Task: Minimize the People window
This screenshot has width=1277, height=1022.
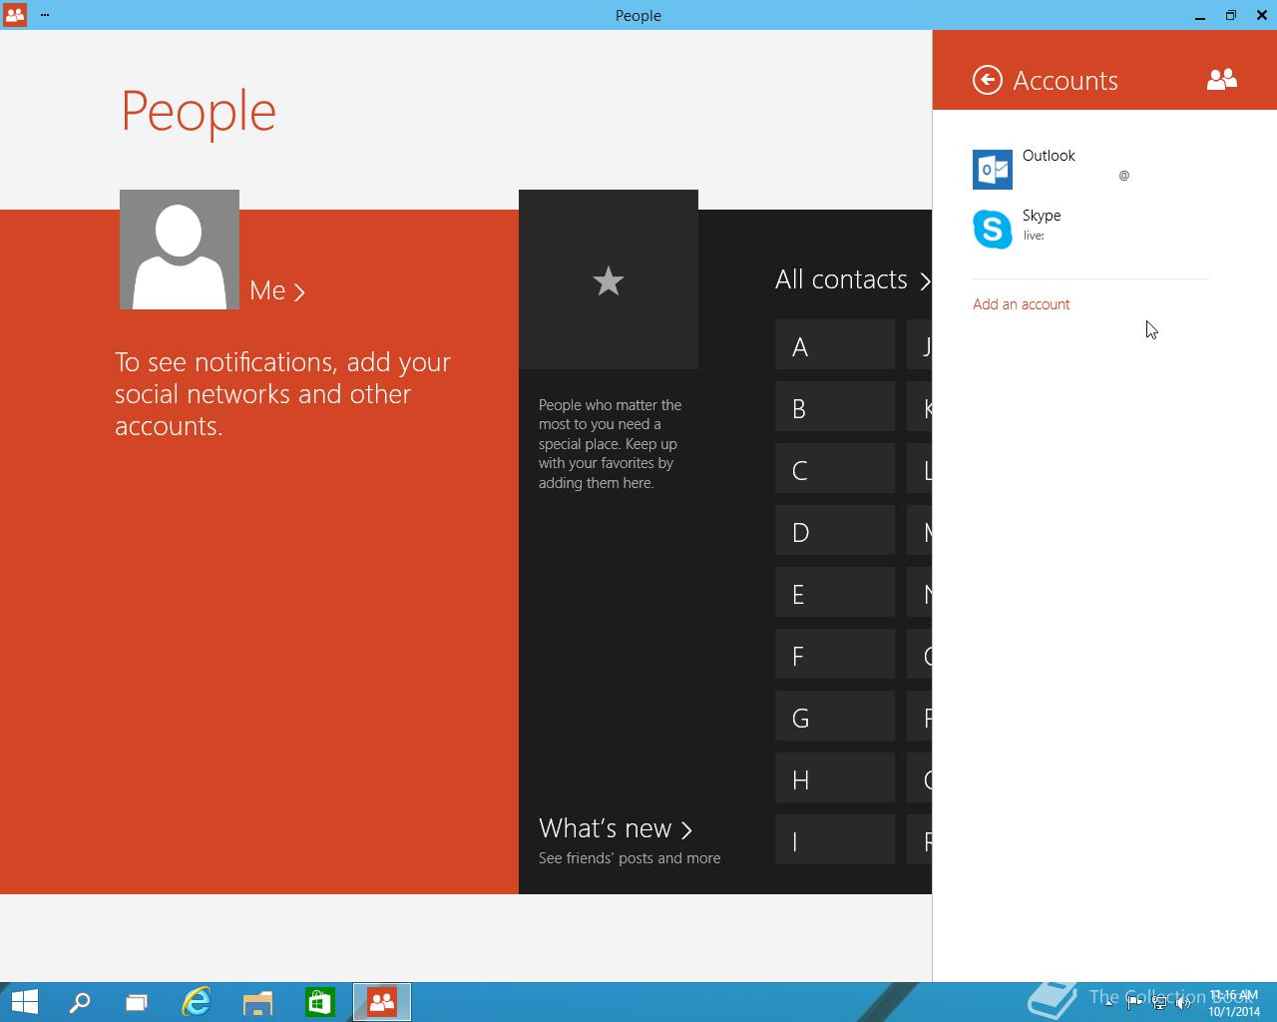Action: coord(1200,15)
